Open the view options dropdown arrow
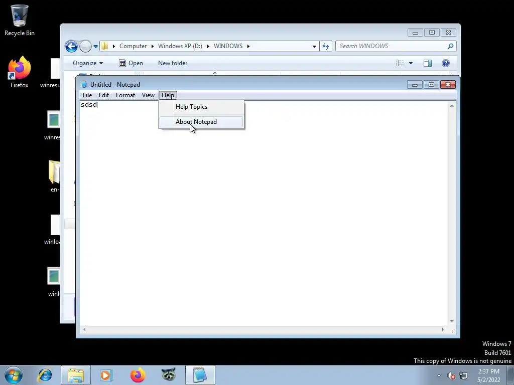This screenshot has height=385, width=514. [x=411, y=63]
